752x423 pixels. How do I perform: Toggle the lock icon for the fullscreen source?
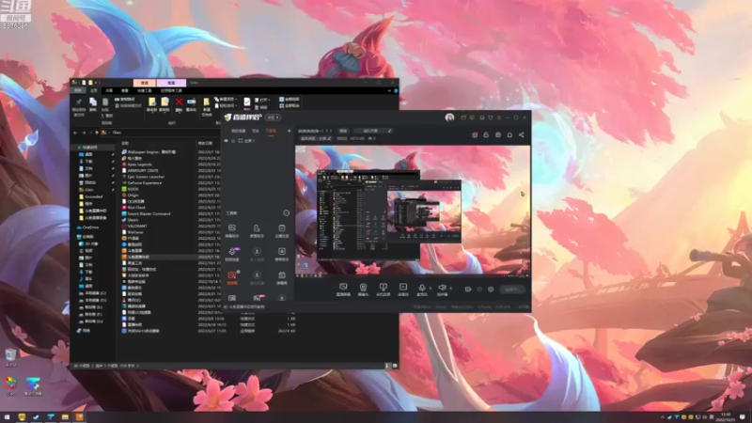[233, 140]
